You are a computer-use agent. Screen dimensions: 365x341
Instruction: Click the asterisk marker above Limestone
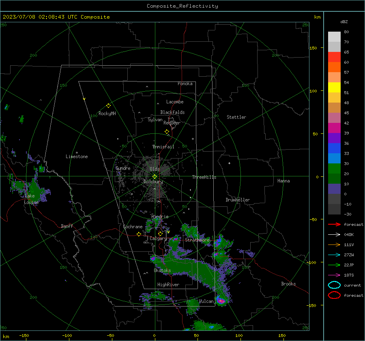point(77,153)
